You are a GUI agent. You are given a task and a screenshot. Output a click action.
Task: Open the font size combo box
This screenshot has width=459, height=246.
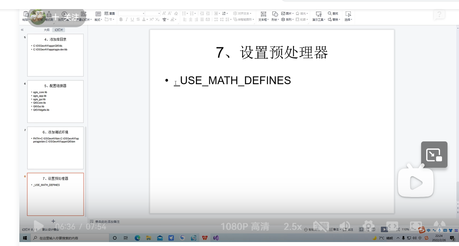tap(153, 13)
